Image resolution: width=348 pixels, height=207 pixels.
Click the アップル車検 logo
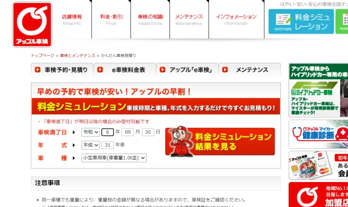tap(32, 24)
